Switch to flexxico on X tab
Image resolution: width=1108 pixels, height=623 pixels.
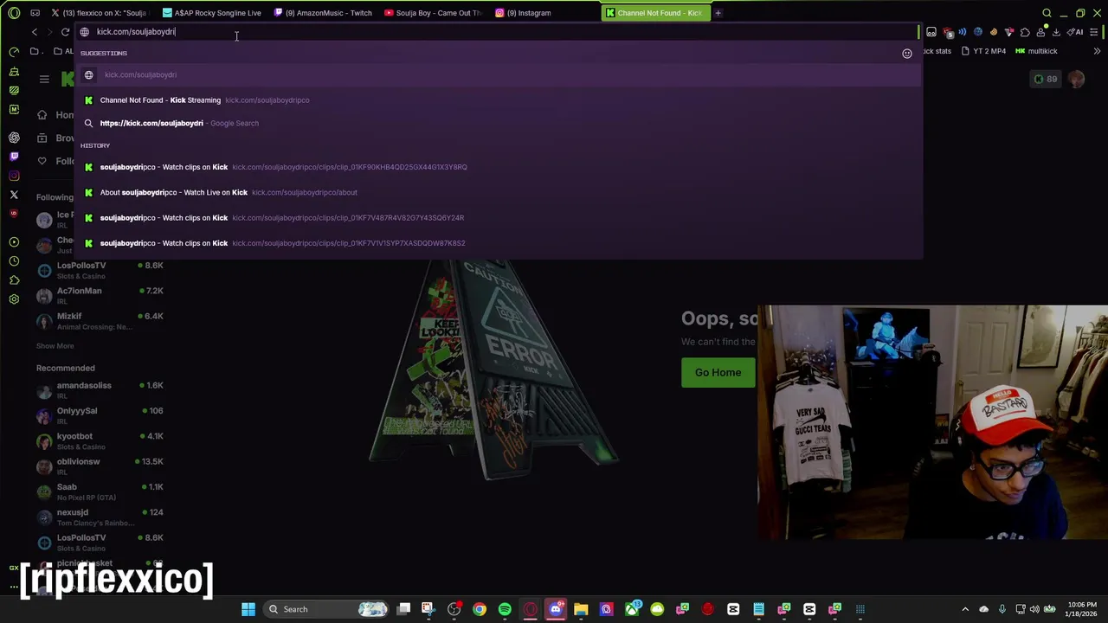click(100, 13)
